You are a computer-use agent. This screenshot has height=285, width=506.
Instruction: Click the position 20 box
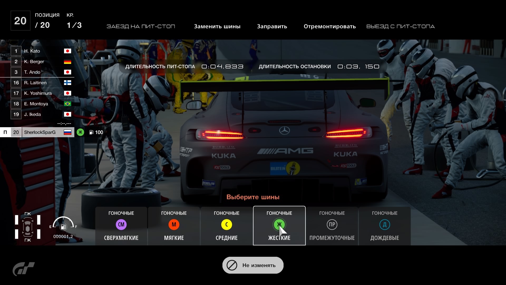coord(20,21)
